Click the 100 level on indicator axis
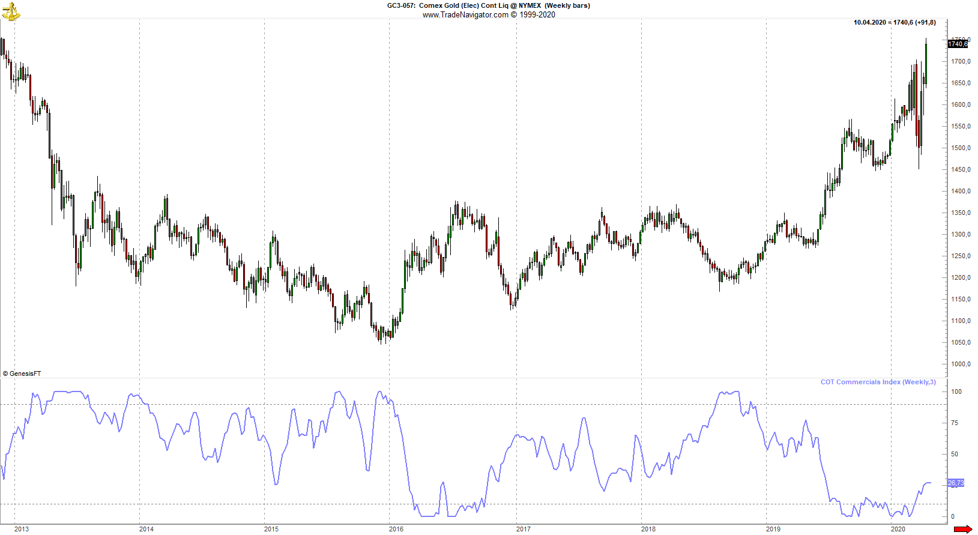The height and width of the screenshot is (535, 978). click(956, 391)
